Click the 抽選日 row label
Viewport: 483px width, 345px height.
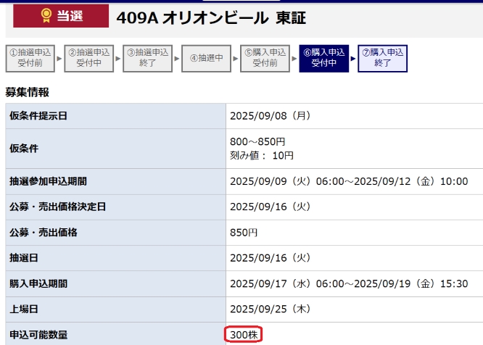pos(24,257)
